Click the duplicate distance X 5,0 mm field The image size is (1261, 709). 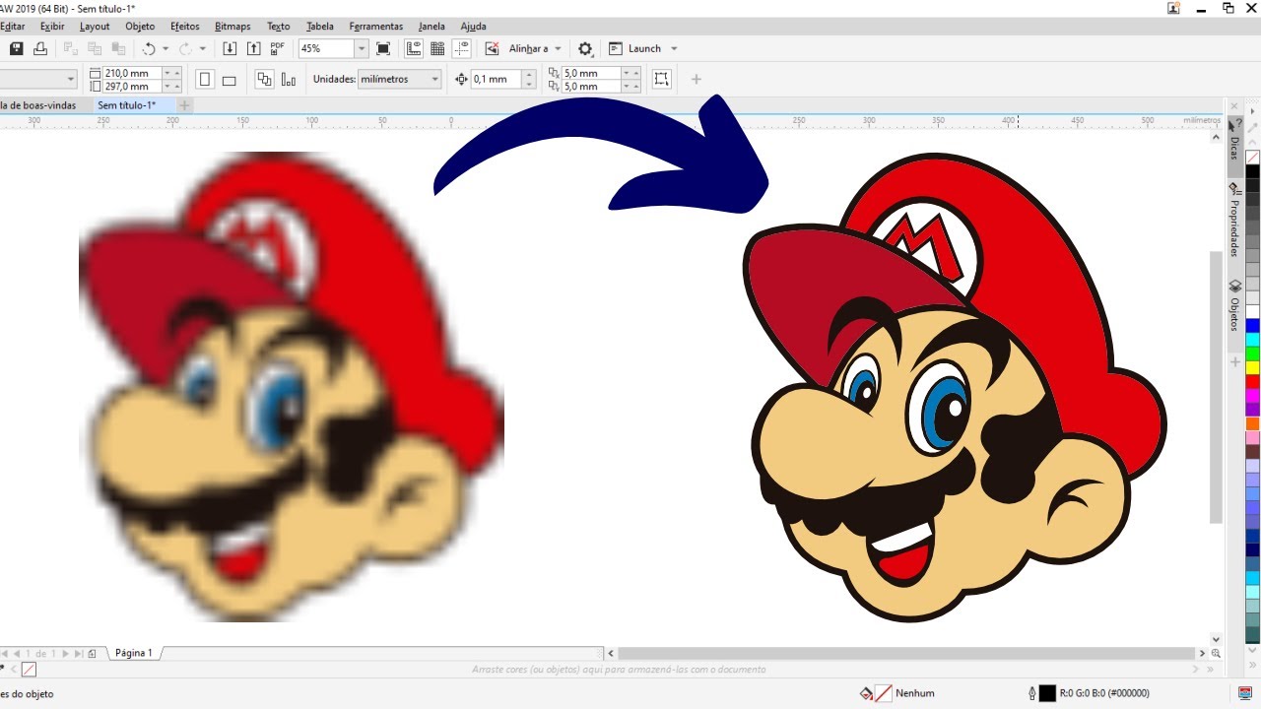pyautogui.click(x=590, y=73)
